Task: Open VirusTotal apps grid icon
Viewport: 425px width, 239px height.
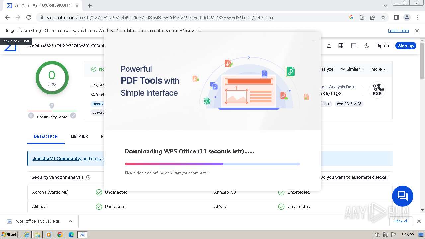Action: (x=341, y=46)
